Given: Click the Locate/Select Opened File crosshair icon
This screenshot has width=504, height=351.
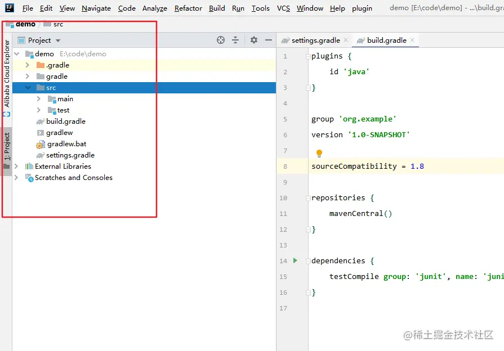Looking at the screenshot, I should coord(221,40).
